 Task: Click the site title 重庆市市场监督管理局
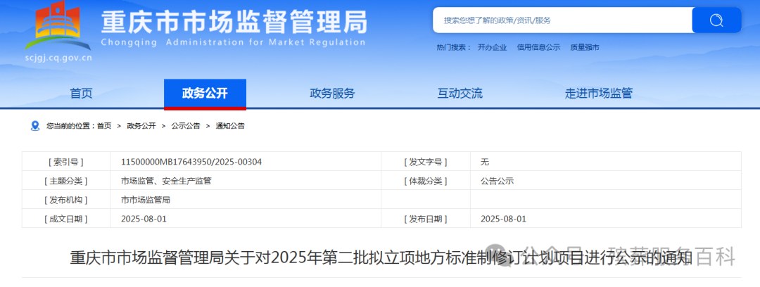pos(234,22)
